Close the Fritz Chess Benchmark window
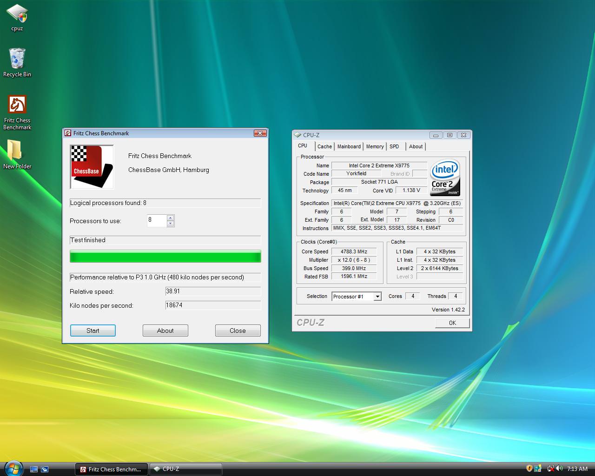595x476 pixels. (260, 133)
